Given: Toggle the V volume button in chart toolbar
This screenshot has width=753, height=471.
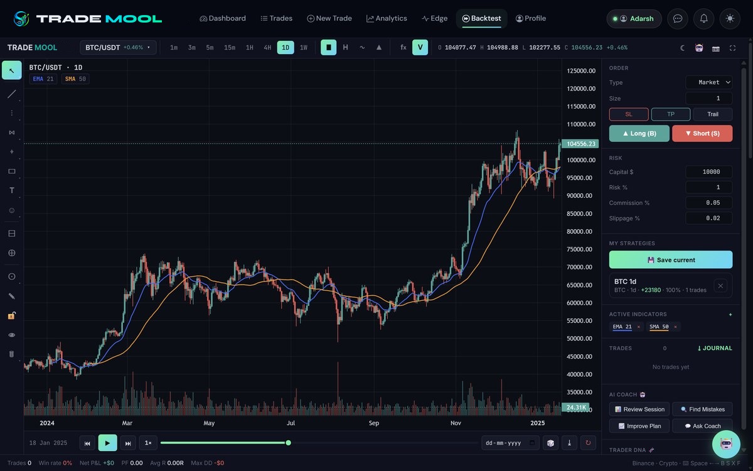Looking at the screenshot, I should point(420,47).
